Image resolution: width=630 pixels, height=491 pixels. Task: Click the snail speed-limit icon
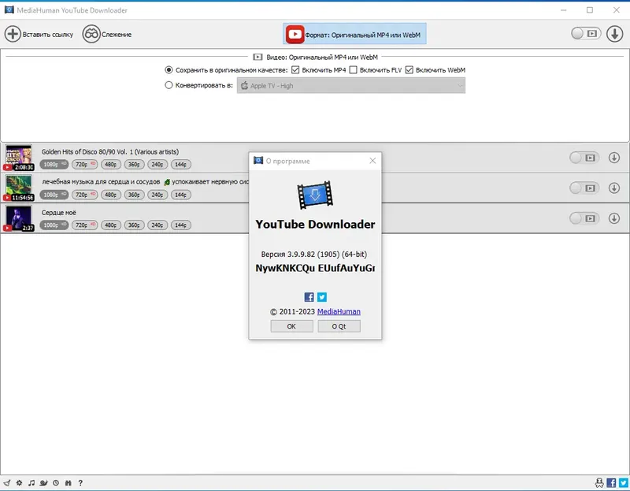point(43,483)
